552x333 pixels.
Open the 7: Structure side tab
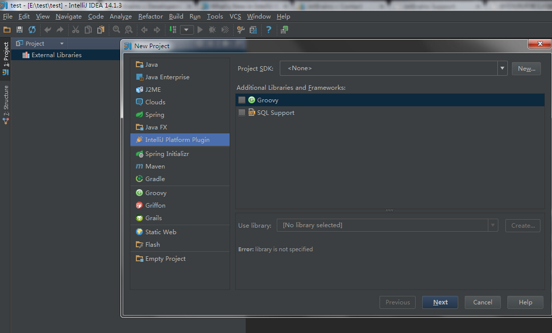pyautogui.click(x=6, y=104)
